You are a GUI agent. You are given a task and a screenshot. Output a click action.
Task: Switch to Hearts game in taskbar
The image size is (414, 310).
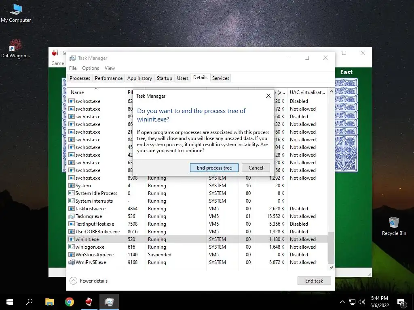[89, 302]
